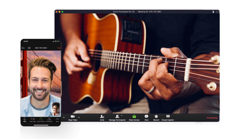Viewport: 242px width, 139px height.
Task: Click the Invite icon in desktop toolbar
Action: [102, 117]
